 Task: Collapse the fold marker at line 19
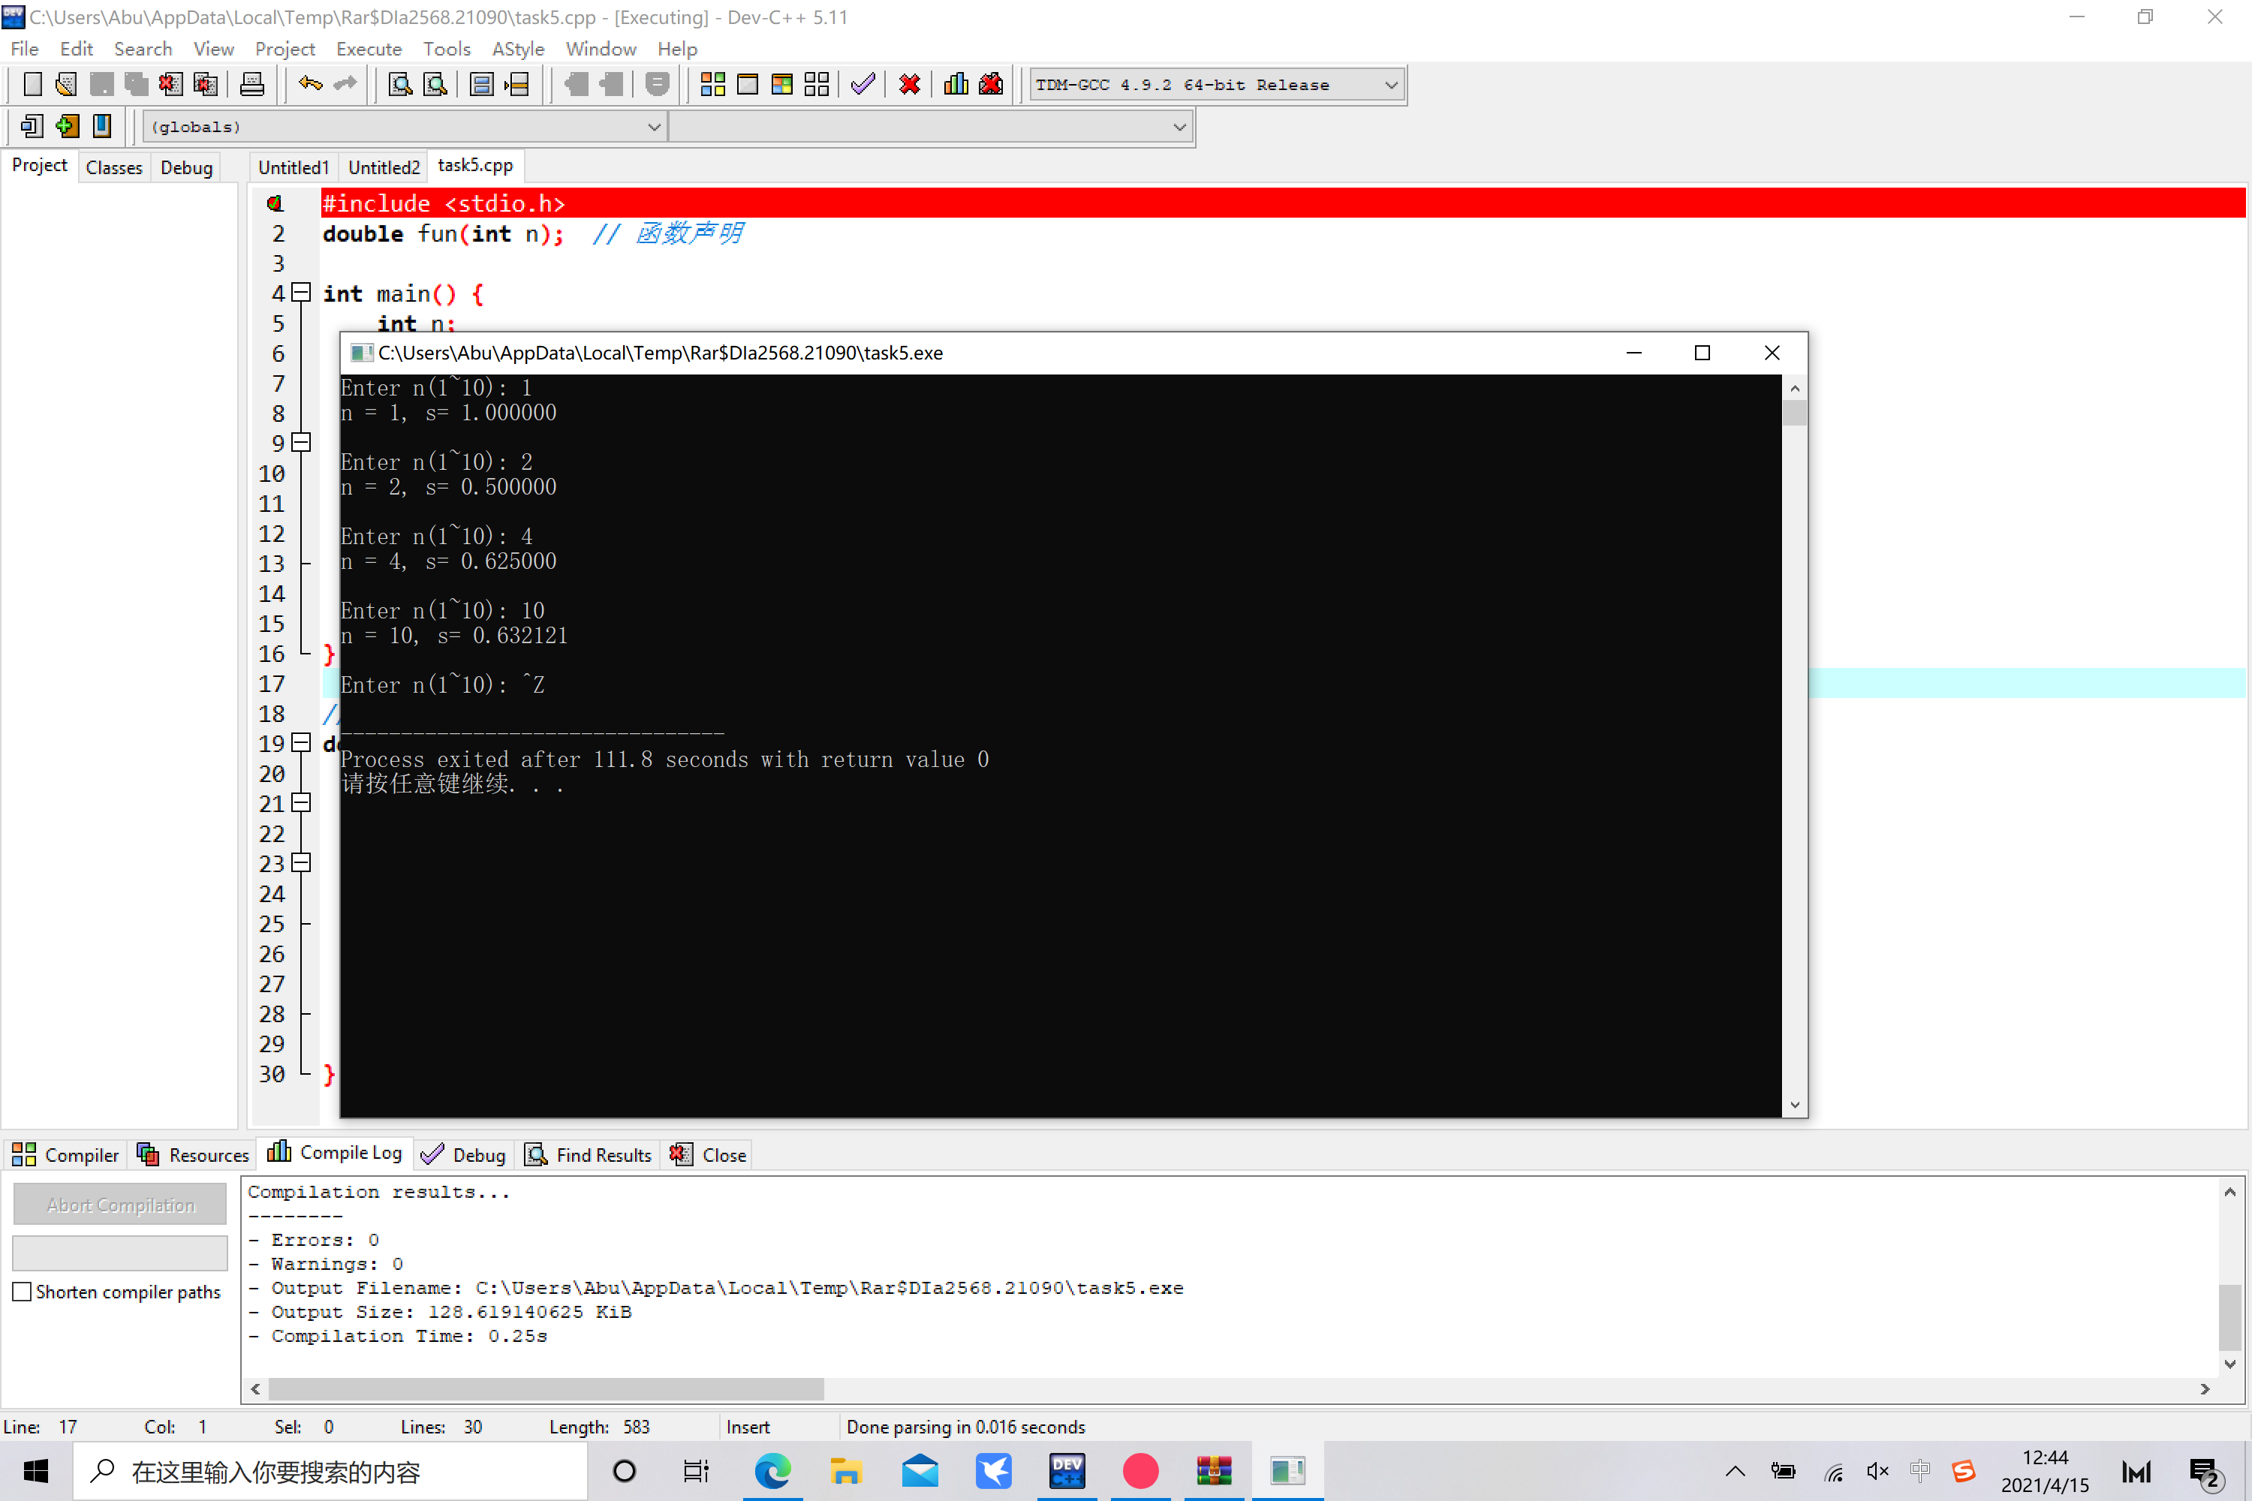pyautogui.click(x=301, y=742)
